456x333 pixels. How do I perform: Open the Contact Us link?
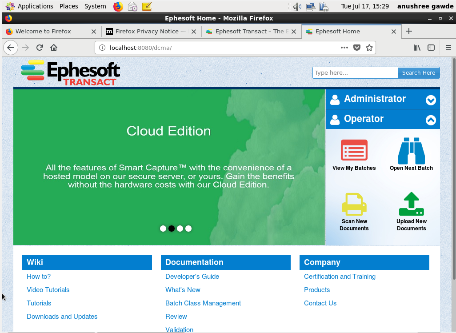pos(320,303)
